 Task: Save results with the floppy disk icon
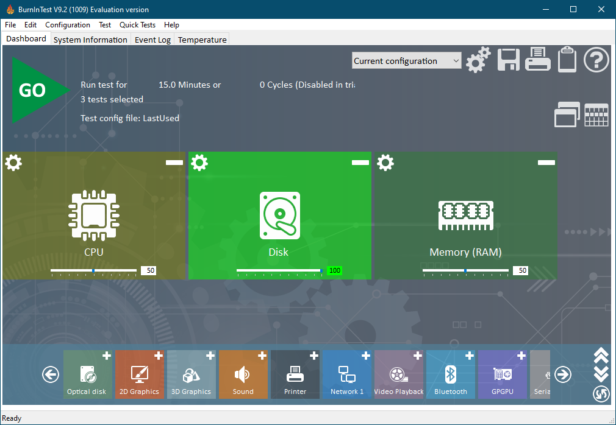509,60
